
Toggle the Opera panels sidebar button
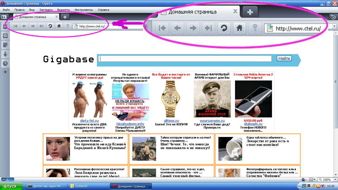pos(4,17)
